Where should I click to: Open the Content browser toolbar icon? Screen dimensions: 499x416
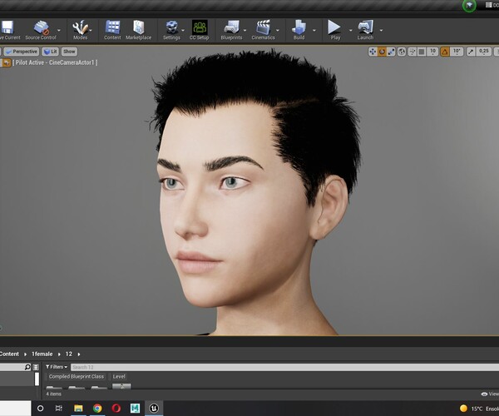coord(112,27)
